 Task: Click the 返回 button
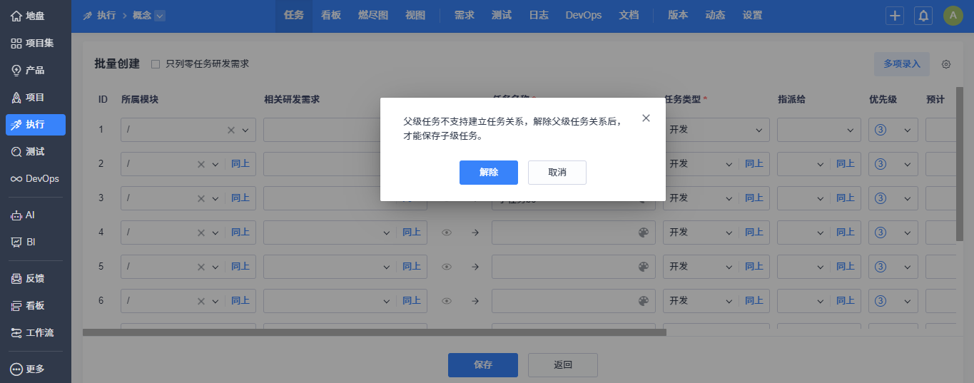[563, 364]
